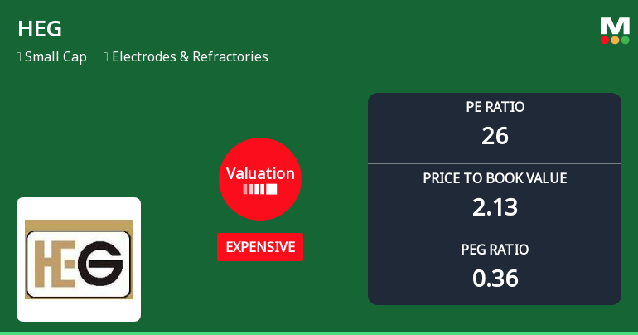Click the HEG company title
The image size is (638, 335).
tap(40, 29)
